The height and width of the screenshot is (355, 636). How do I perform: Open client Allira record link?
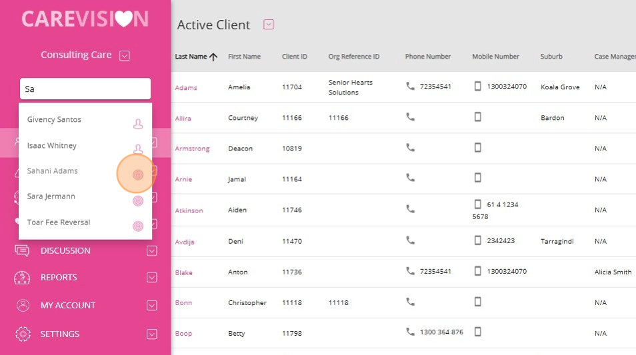[183, 119]
